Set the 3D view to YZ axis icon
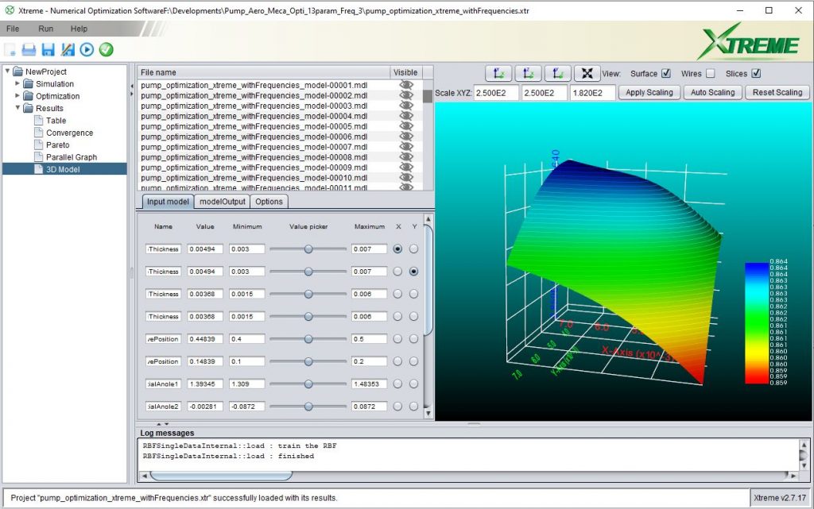Screen dimensions: 814x509 pos(557,74)
